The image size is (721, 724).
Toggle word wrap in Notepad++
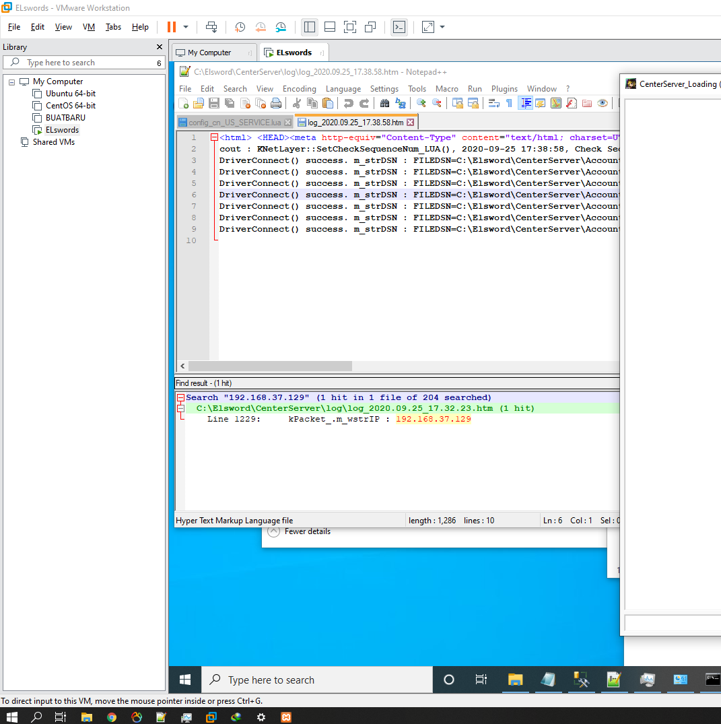pos(493,104)
